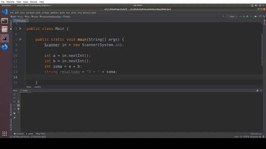Screen dimensions: 266x149
Task: Open the Refactor menu
Action: tap(54, 13)
